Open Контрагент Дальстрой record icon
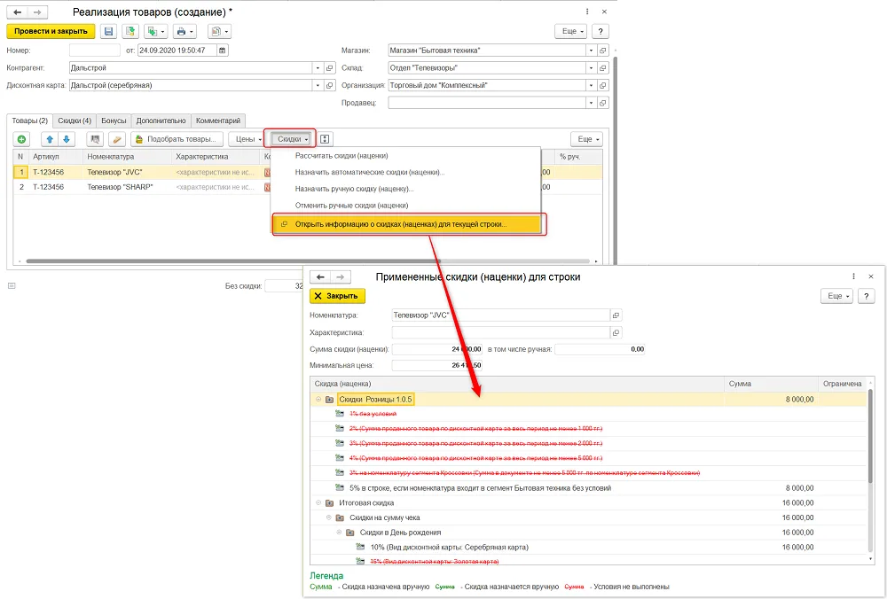The image size is (887, 599). [x=330, y=68]
